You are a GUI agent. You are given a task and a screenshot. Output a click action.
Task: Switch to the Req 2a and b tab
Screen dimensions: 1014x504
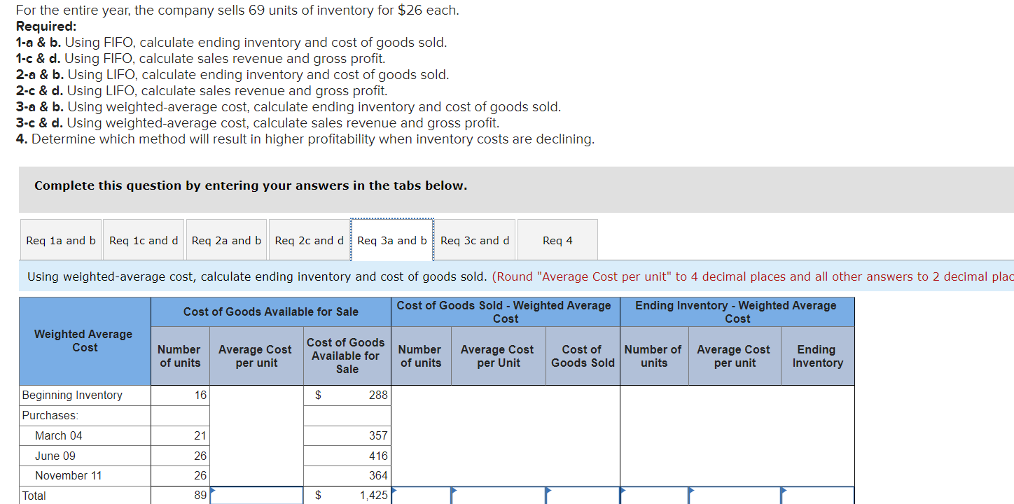click(226, 239)
